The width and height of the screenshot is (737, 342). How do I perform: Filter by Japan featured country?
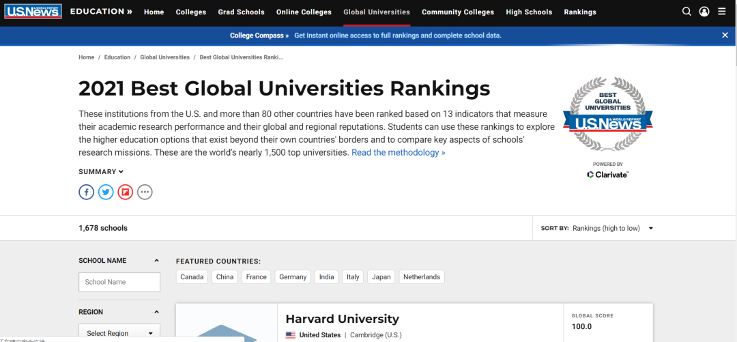point(381,277)
